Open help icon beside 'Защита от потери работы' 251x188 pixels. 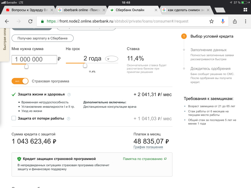pos(69,119)
